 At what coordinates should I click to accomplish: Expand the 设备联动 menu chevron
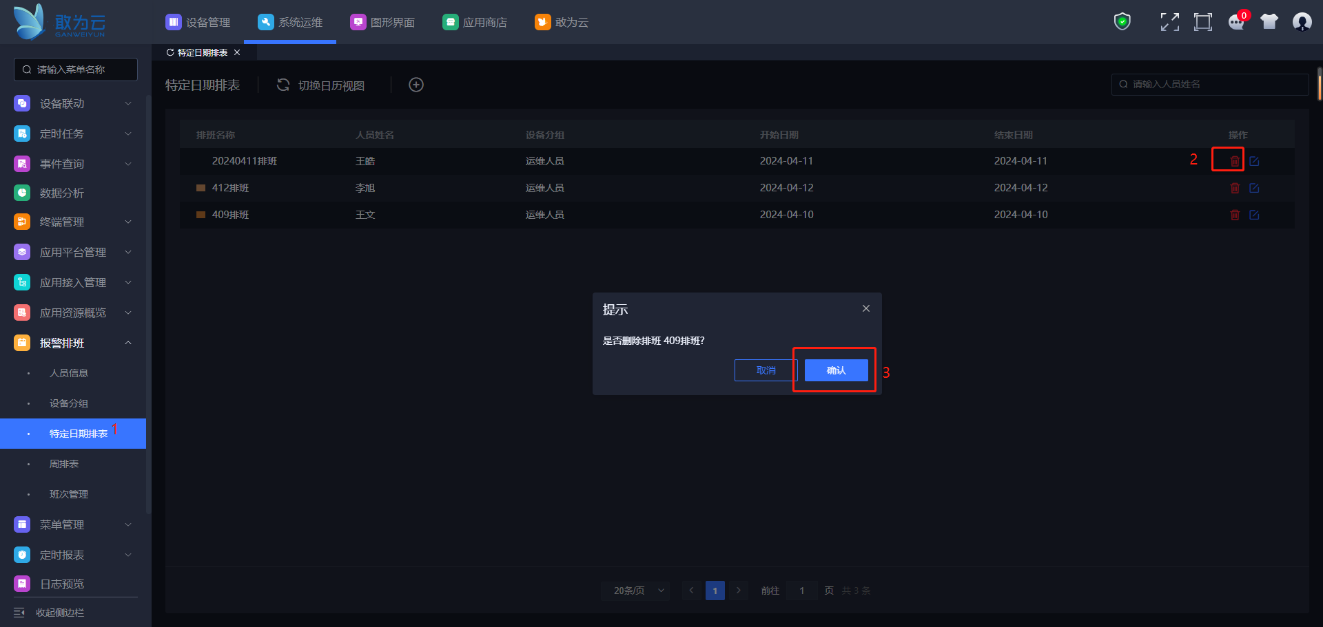tap(128, 103)
